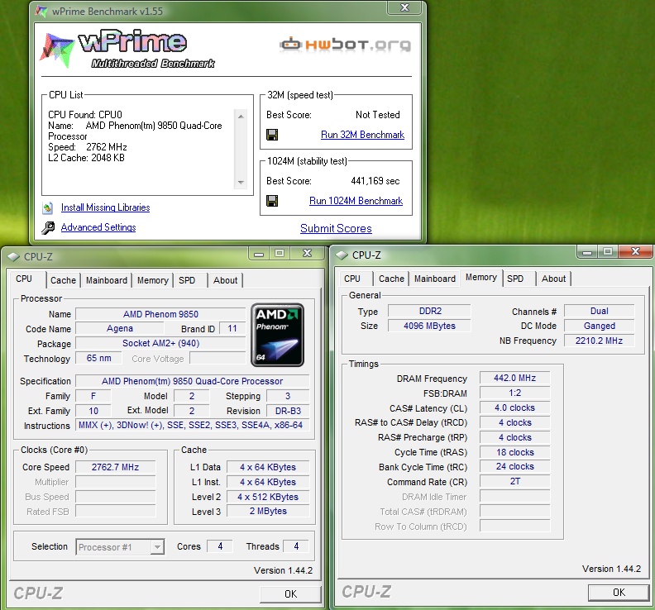This screenshot has height=610, width=655.
Task: Click the 1024M best score 441,169 sec
Action: 375,181
